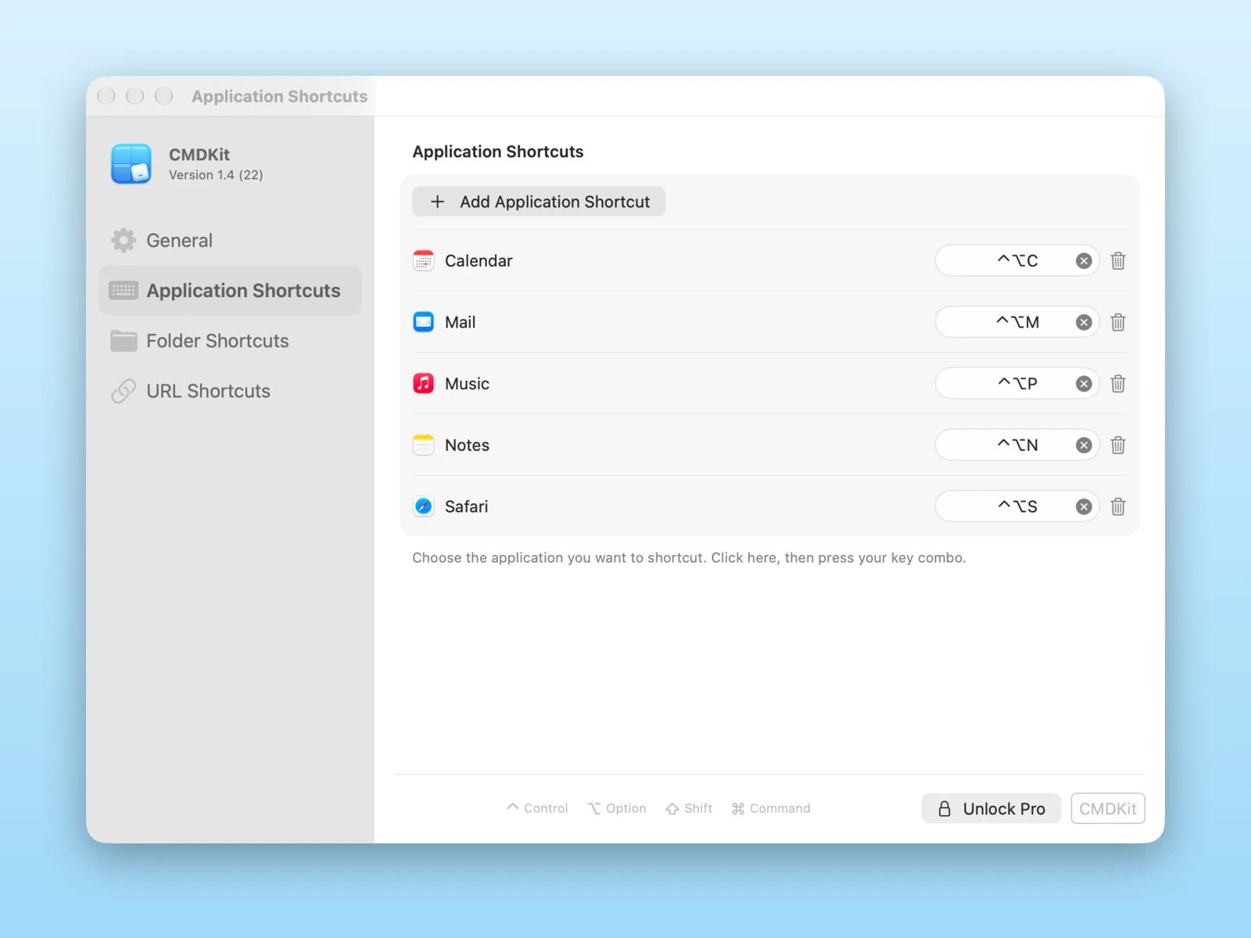Delete the Safari shortcut with trash icon
Screen dimensions: 1251x938
tap(1118, 507)
